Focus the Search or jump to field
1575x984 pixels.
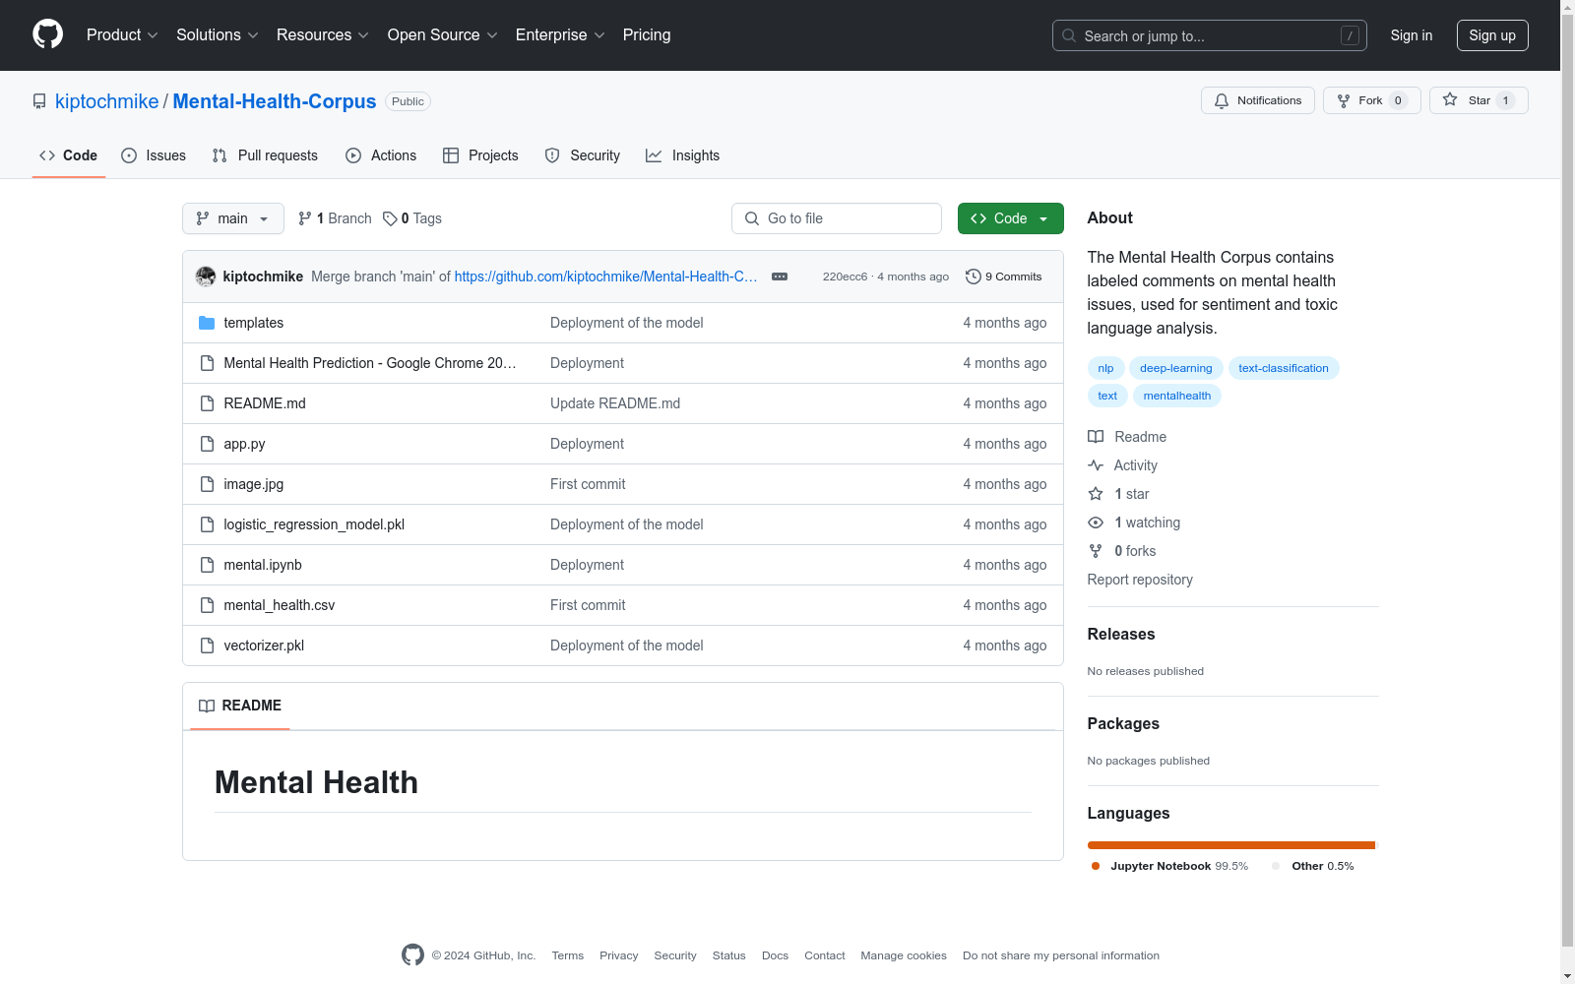point(1209,35)
